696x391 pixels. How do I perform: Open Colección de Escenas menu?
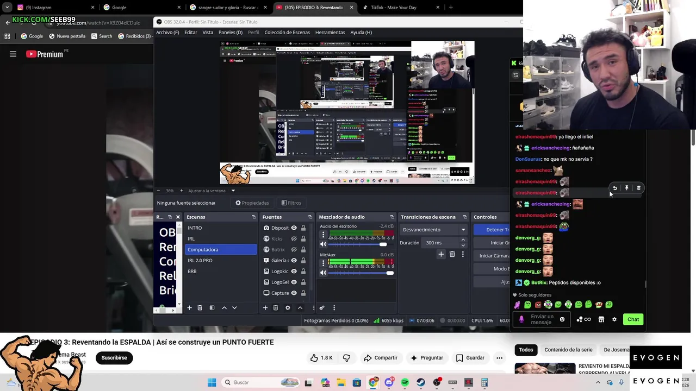click(287, 32)
